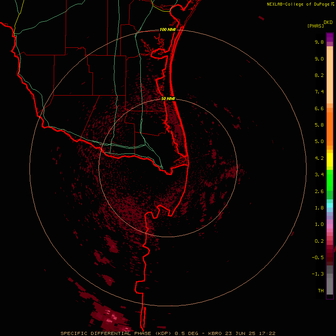The image size is (336, 336).
Task: Click the 1.8 legend value
Action: pyautogui.click(x=319, y=208)
